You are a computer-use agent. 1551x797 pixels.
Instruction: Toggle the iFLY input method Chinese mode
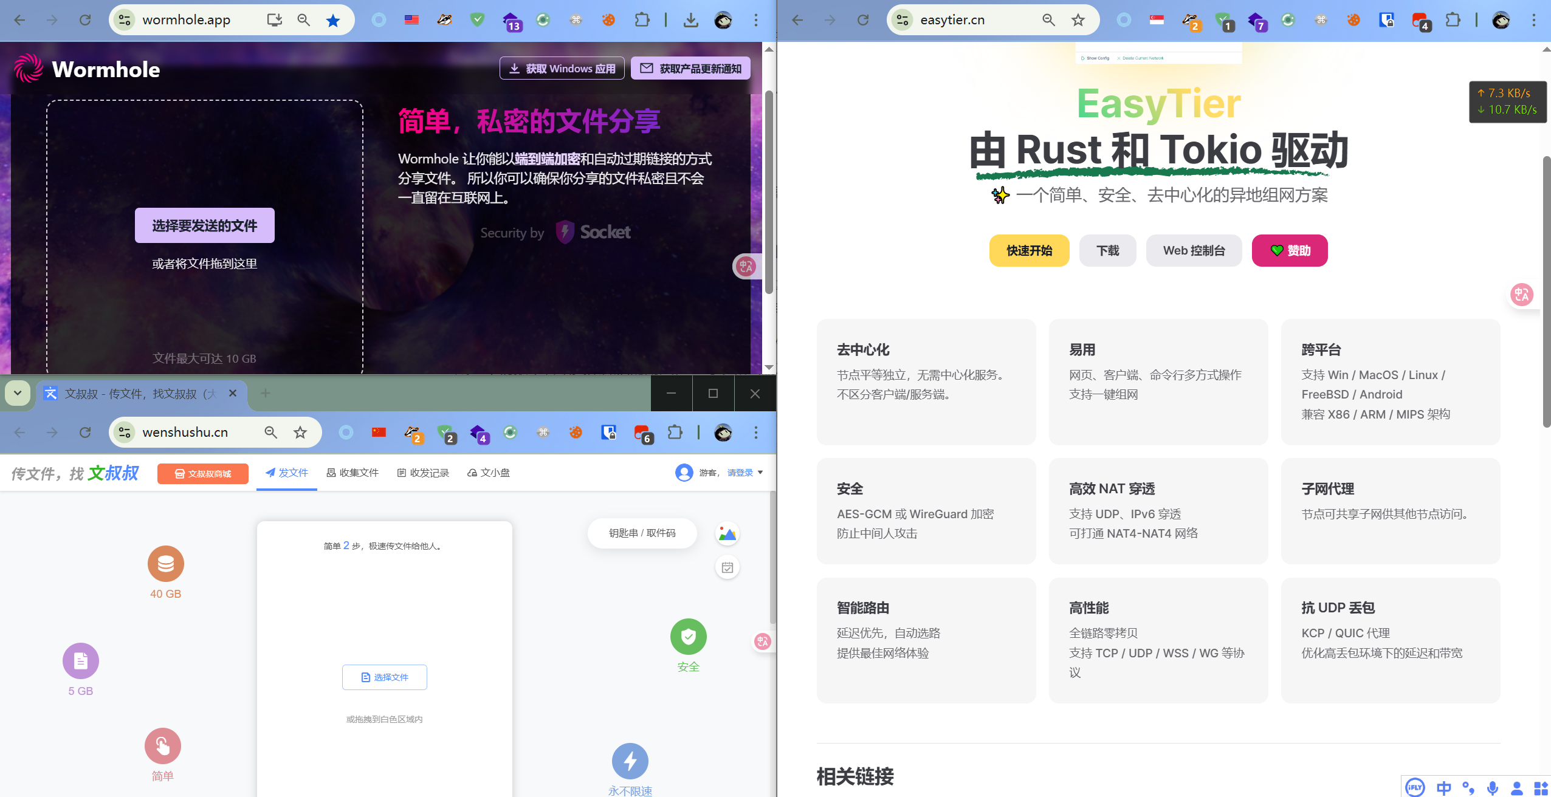1444,788
